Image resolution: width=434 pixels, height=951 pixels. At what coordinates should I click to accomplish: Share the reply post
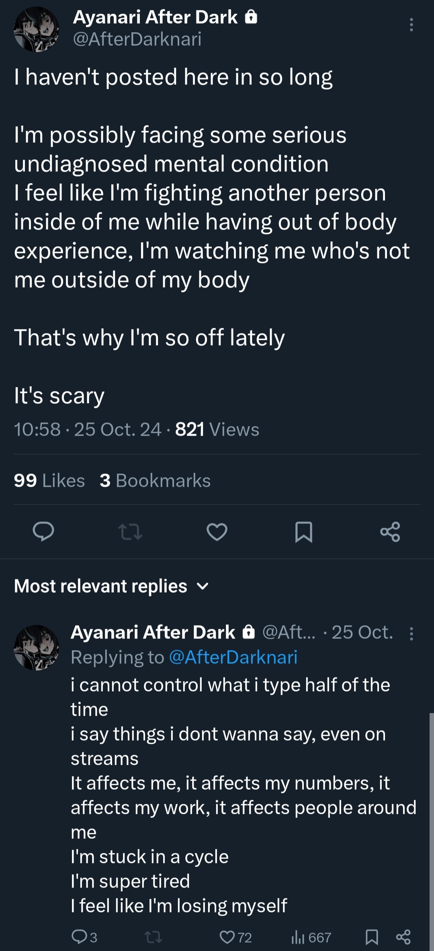(x=403, y=937)
